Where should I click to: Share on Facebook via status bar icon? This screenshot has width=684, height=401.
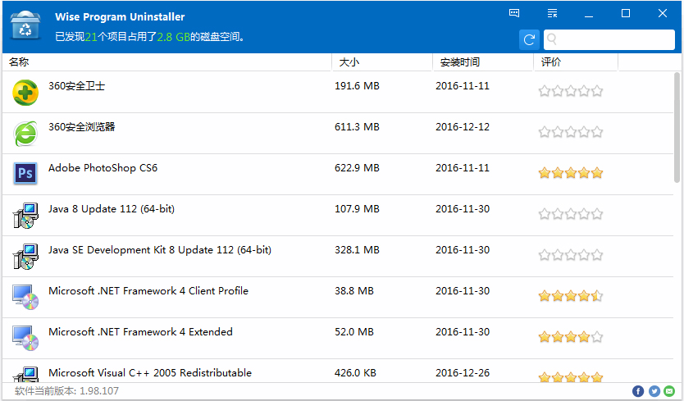point(638,391)
